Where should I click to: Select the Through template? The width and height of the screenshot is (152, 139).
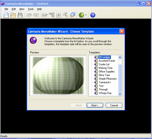click(x=103, y=90)
